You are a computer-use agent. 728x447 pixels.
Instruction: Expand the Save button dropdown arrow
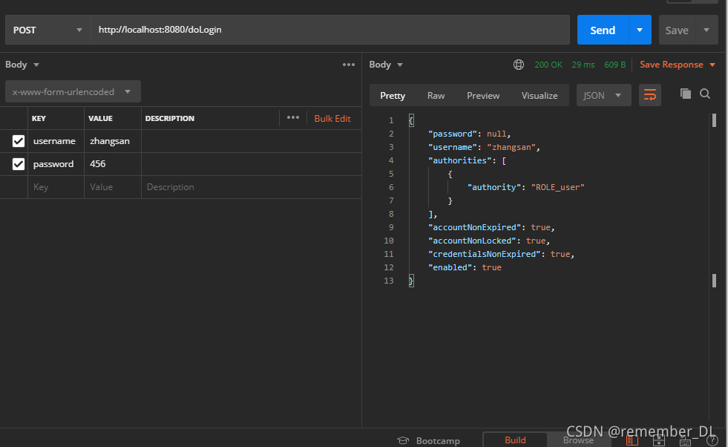tap(706, 30)
